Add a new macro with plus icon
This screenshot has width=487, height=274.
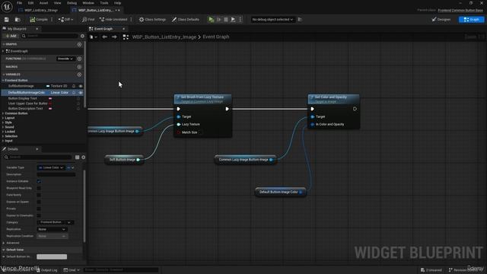(x=79, y=67)
